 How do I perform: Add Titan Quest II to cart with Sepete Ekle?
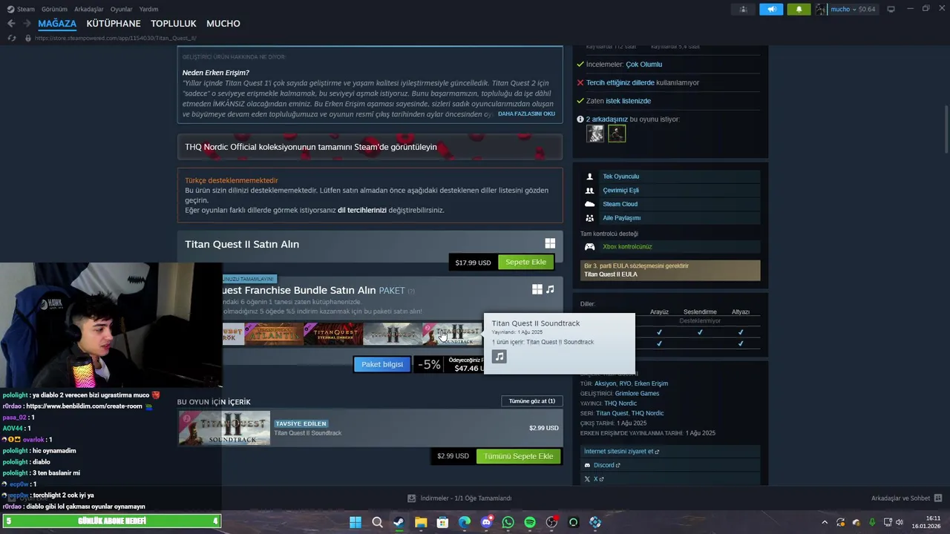point(525,262)
